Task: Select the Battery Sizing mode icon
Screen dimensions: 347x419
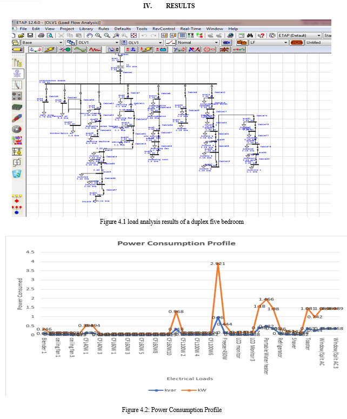Action: point(161,49)
